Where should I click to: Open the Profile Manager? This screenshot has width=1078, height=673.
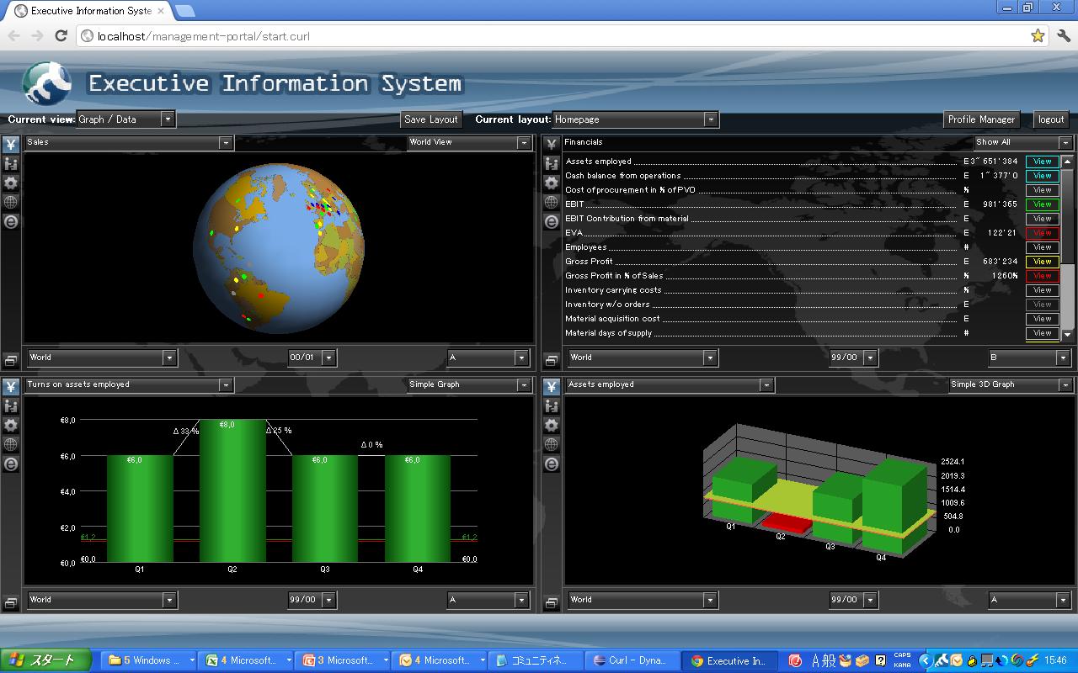click(981, 119)
